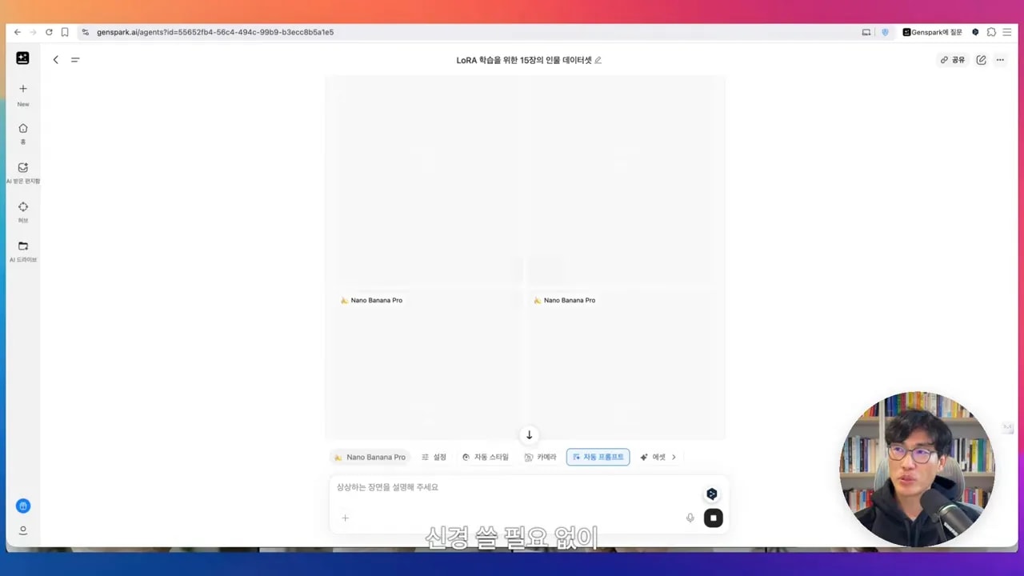
Task: Click the plus attachment icon in the prompt area
Action: click(345, 518)
